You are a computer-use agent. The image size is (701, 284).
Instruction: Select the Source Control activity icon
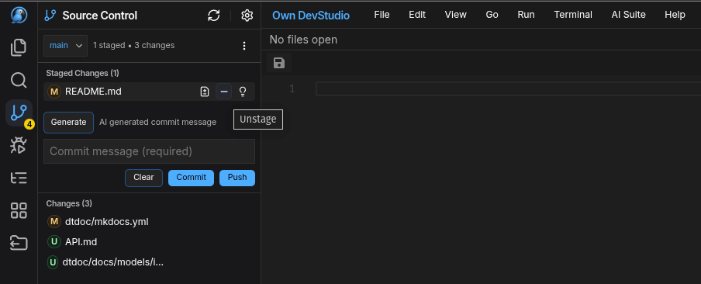tap(19, 113)
